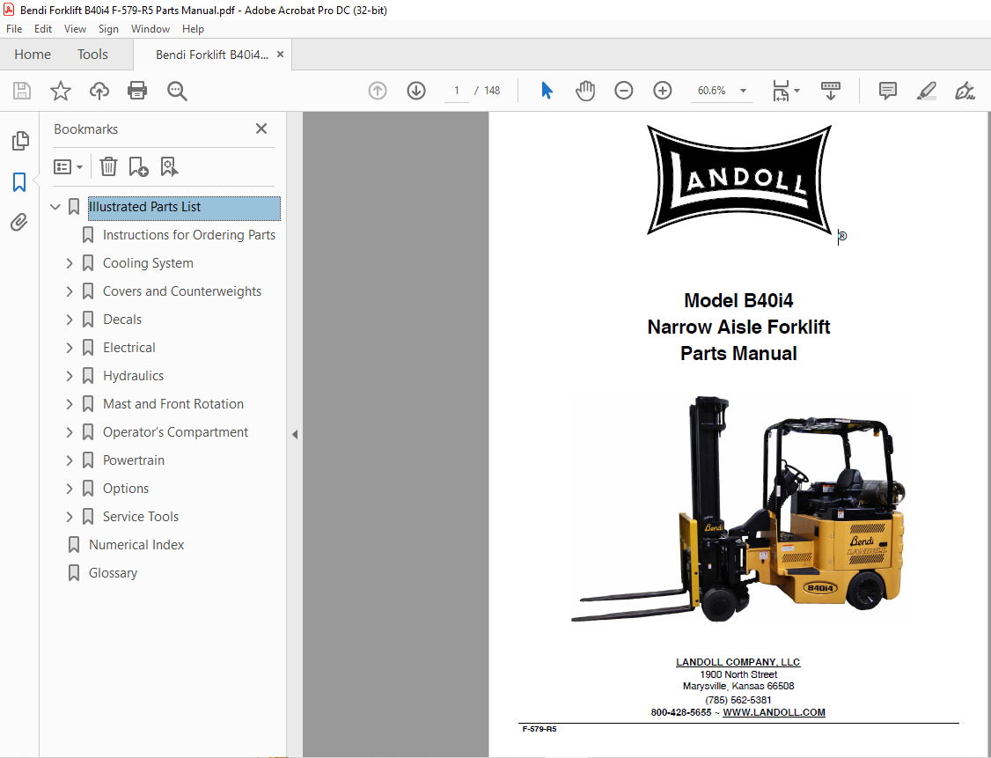Open the Fill and Sign tool
This screenshot has width=991, height=758.
point(965,91)
